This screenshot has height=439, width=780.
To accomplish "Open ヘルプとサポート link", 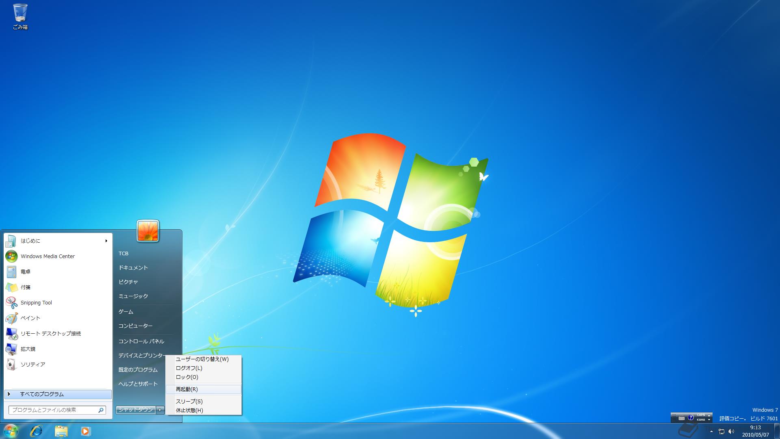I will click(138, 384).
